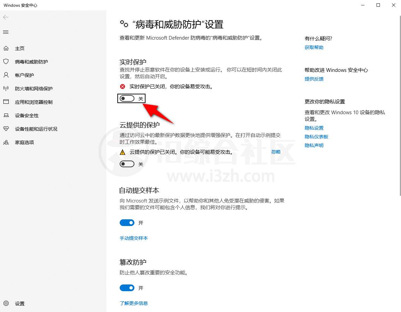Click the shield icon for virus protection
Viewport: 401px width, 312px height.
tap(6, 61)
